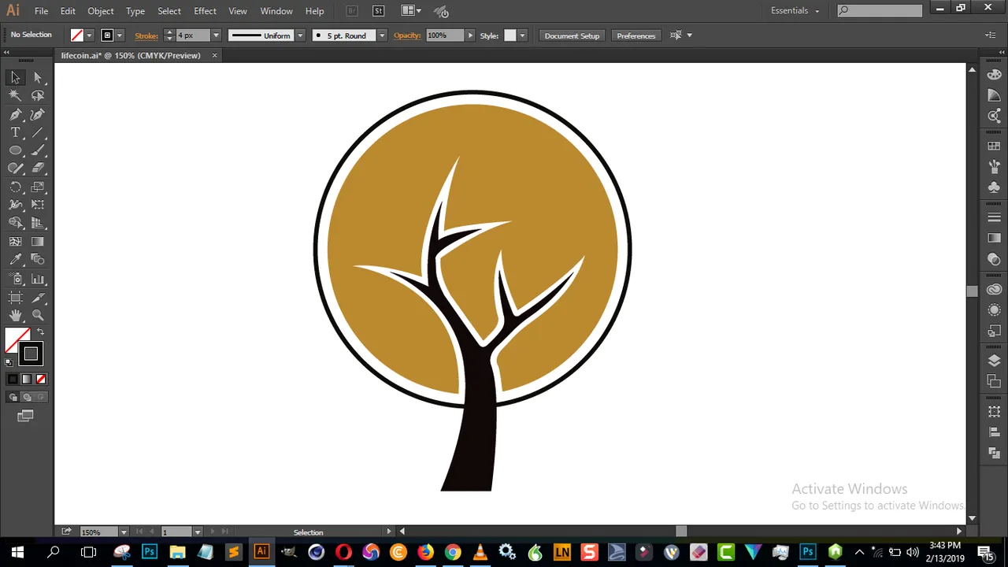Pick the Magic Wand tool
The height and width of the screenshot is (567, 1008).
15,95
